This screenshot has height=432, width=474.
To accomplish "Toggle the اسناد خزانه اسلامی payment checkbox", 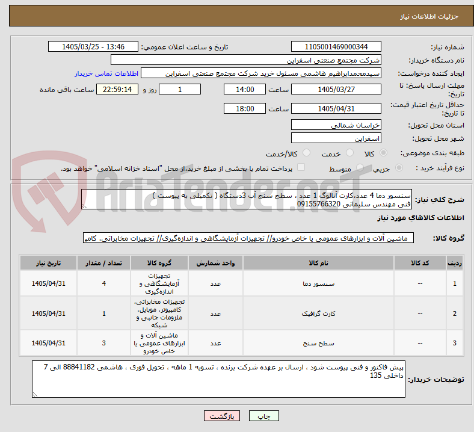I will [x=301, y=167].
